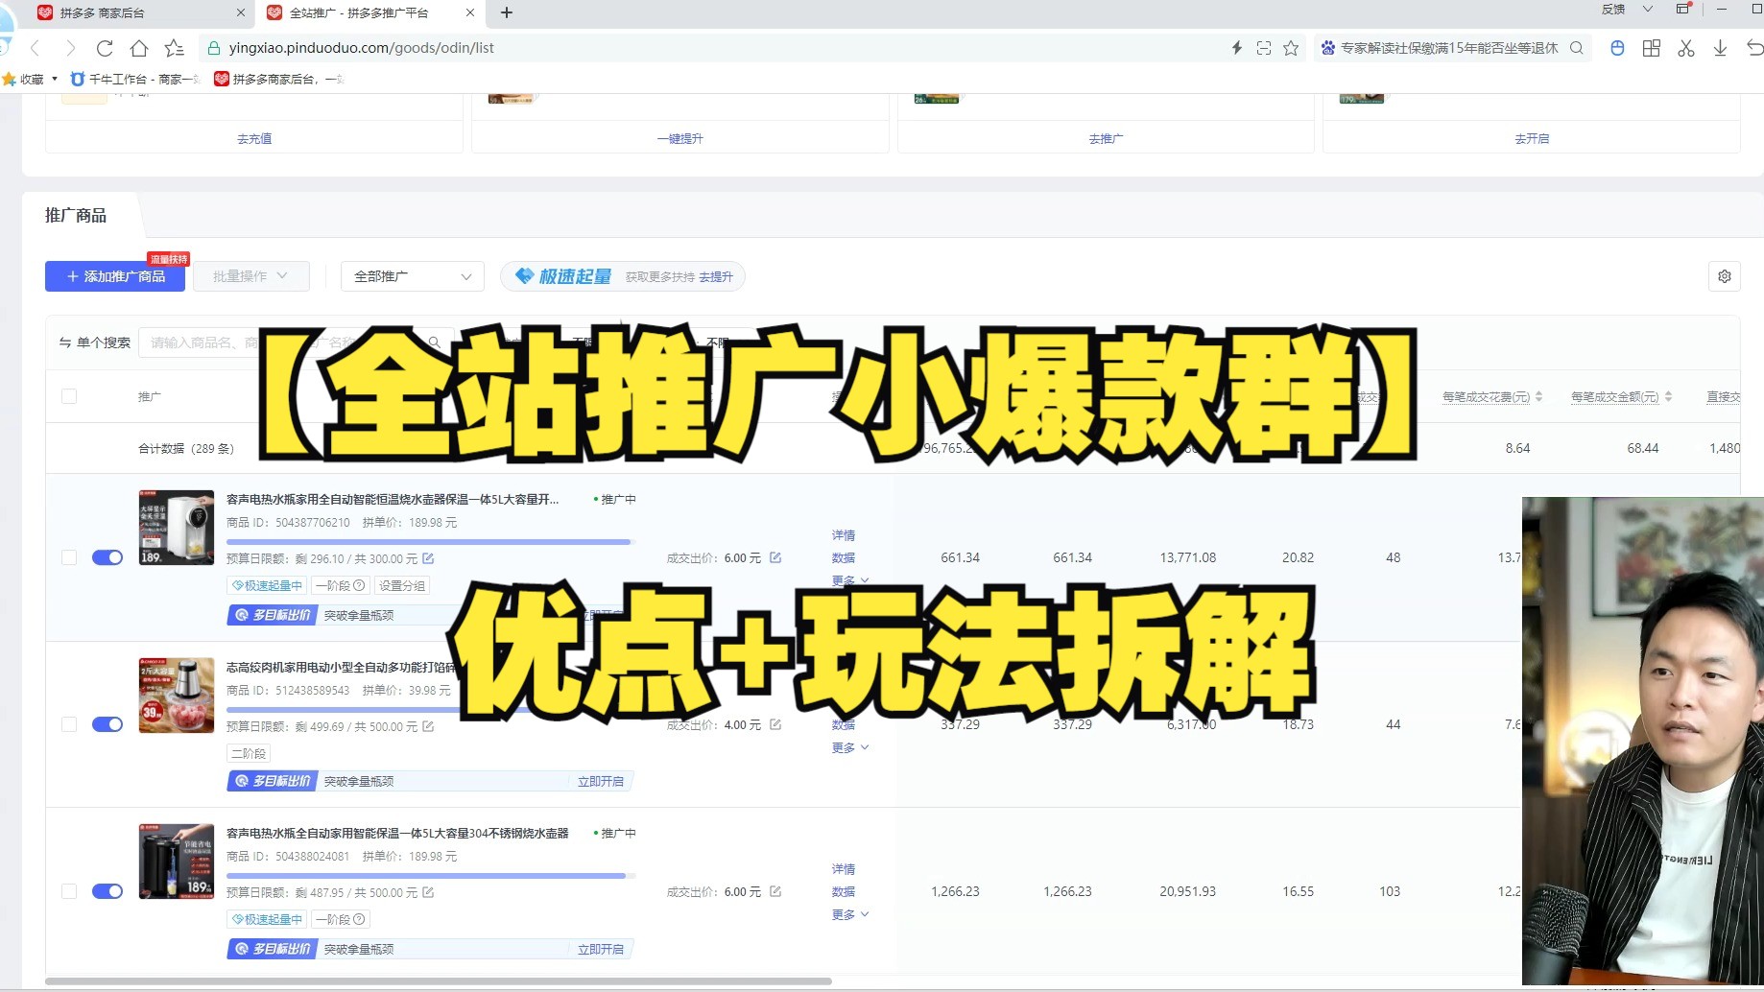The width and height of the screenshot is (1764, 992).
Task: Sort by 每笔成交花费 column arrows
Action: coord(1538,396)
